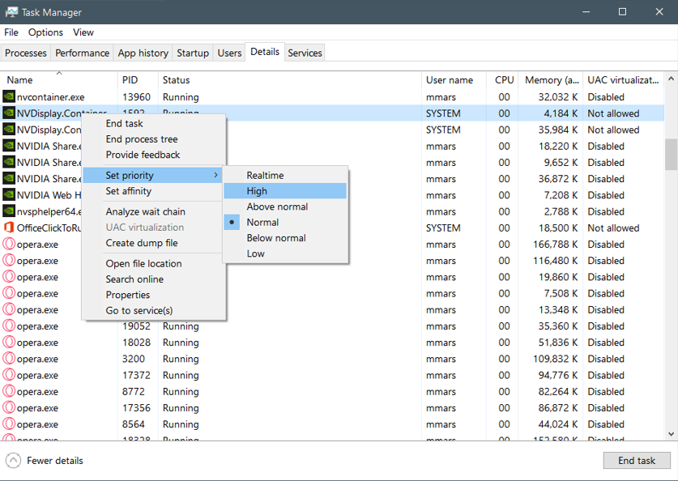The height and width of the screenshot is (481, 678).
Task: Sort by Memory column header
Action: [x=551, y=80]
